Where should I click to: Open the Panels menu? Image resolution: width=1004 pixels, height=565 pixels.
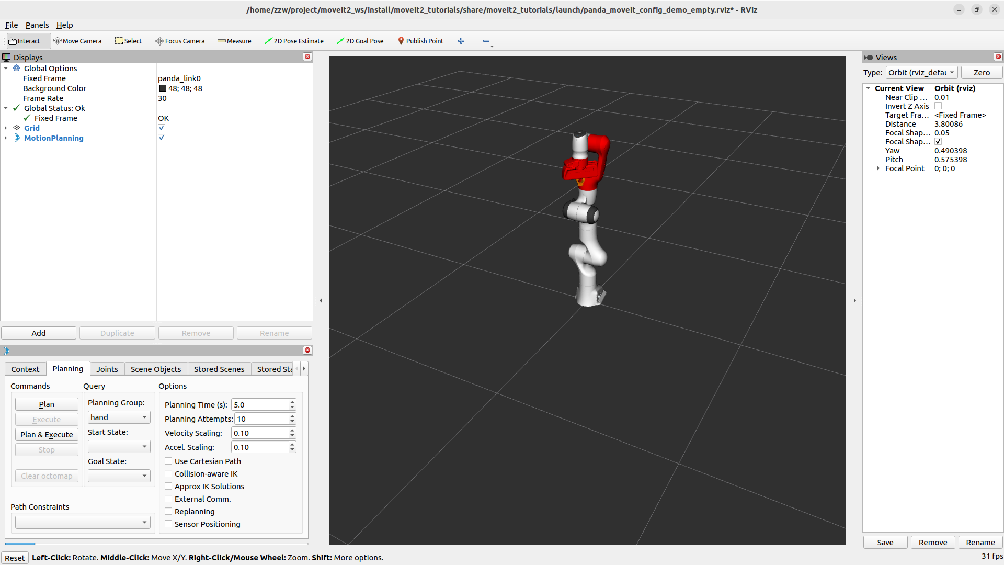37,25
